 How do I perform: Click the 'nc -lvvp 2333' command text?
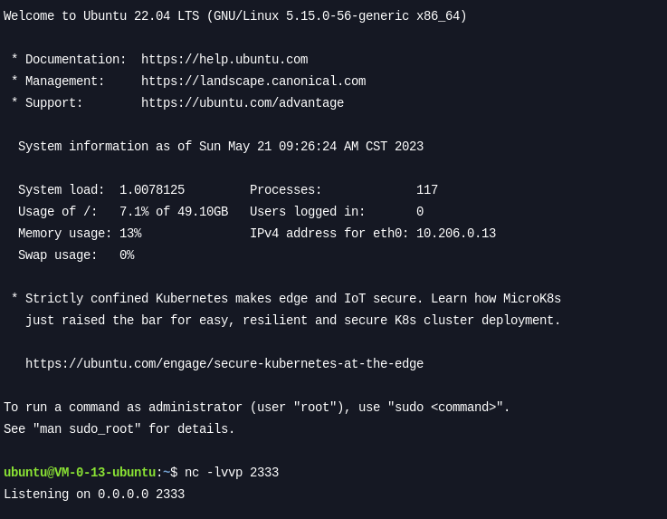coord(232,473)
